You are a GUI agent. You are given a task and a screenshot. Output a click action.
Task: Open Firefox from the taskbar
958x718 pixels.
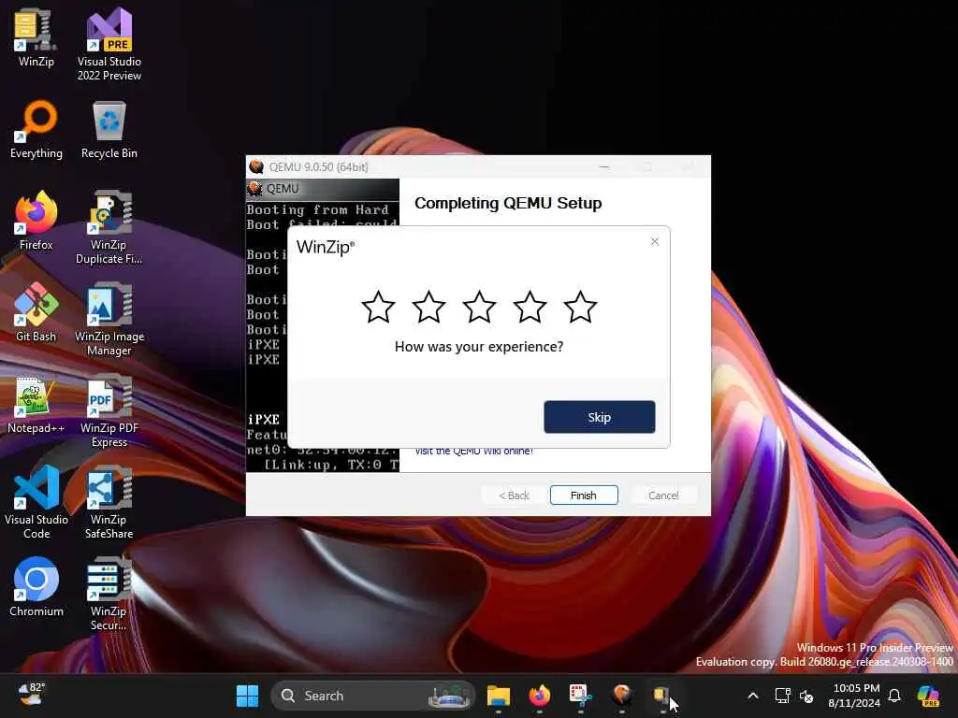pyautogui.click(x=540, y=696)
